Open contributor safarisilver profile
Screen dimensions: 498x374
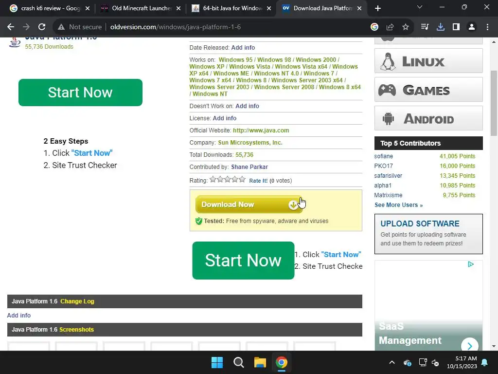388,175
